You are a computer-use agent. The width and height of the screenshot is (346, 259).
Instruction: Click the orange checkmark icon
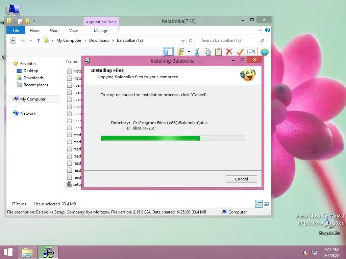240,52
